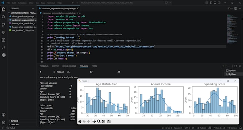Switch to the PORTS panel tab
This screenshot has height=130, width=243.
click(x=94, y=66)
